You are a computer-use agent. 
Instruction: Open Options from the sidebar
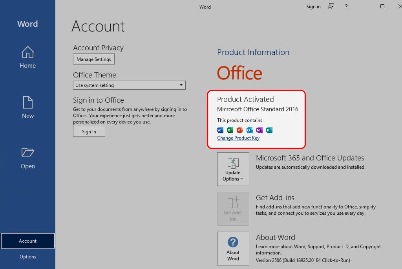point(28,257)
